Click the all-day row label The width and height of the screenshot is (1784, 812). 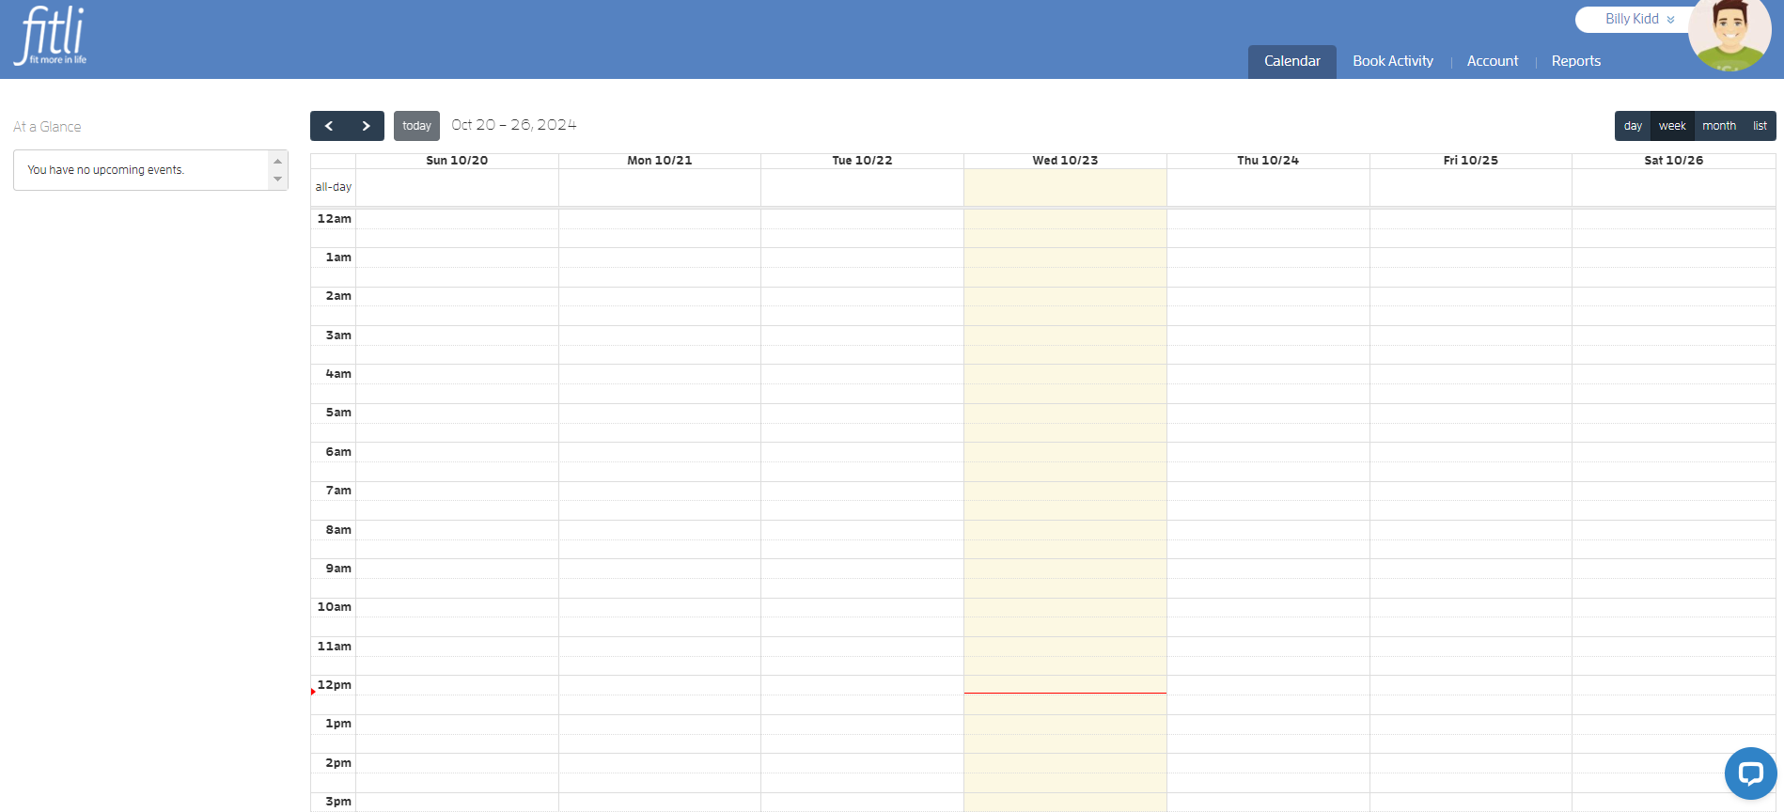pos(333,187)
